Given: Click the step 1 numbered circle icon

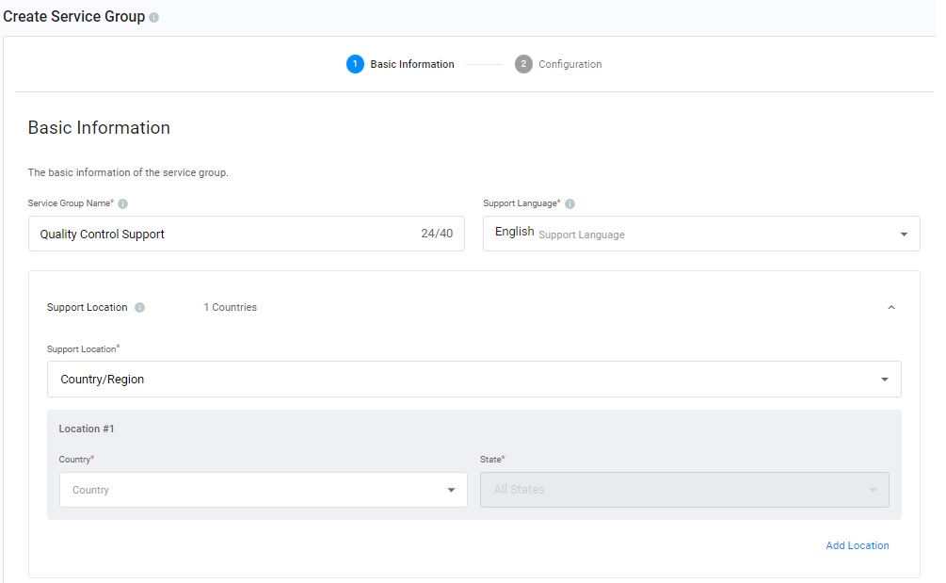Looking at the screenshot, I should pyautogui.click(x=355, y=64).
